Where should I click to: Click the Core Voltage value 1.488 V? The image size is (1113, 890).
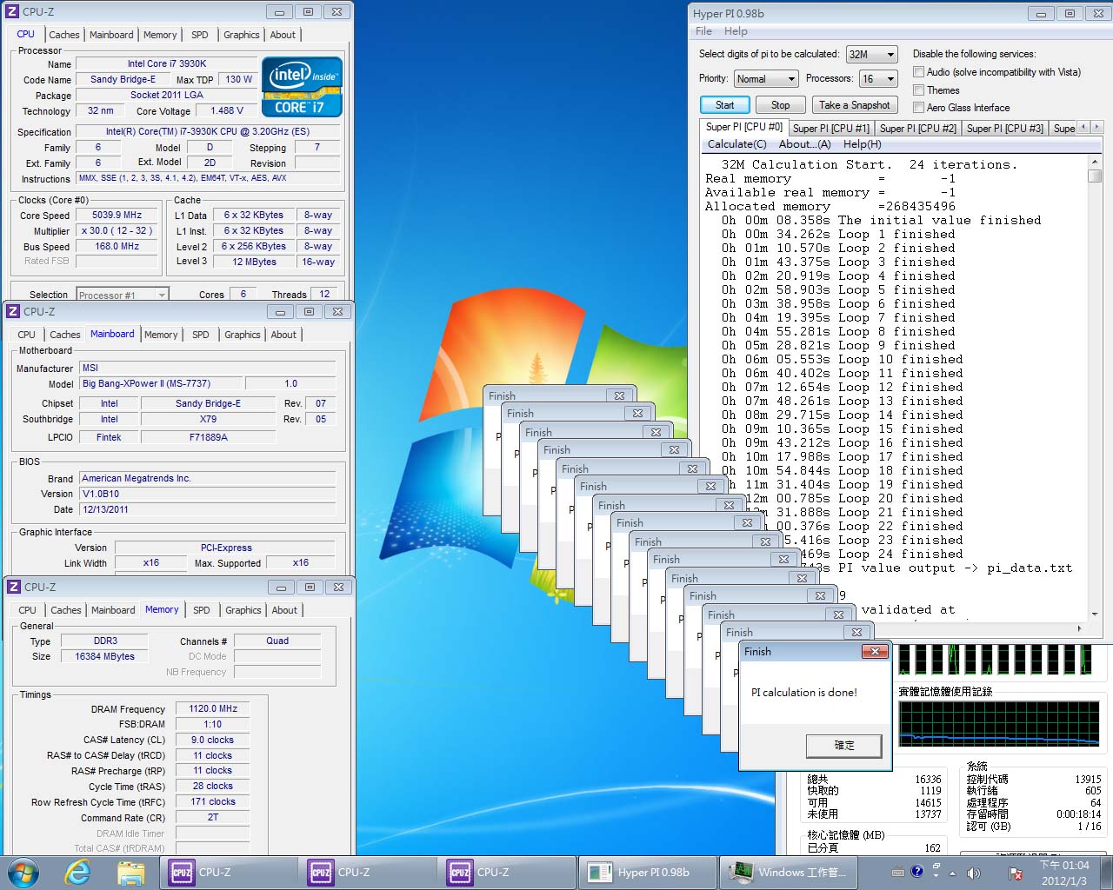pos(227,110)
